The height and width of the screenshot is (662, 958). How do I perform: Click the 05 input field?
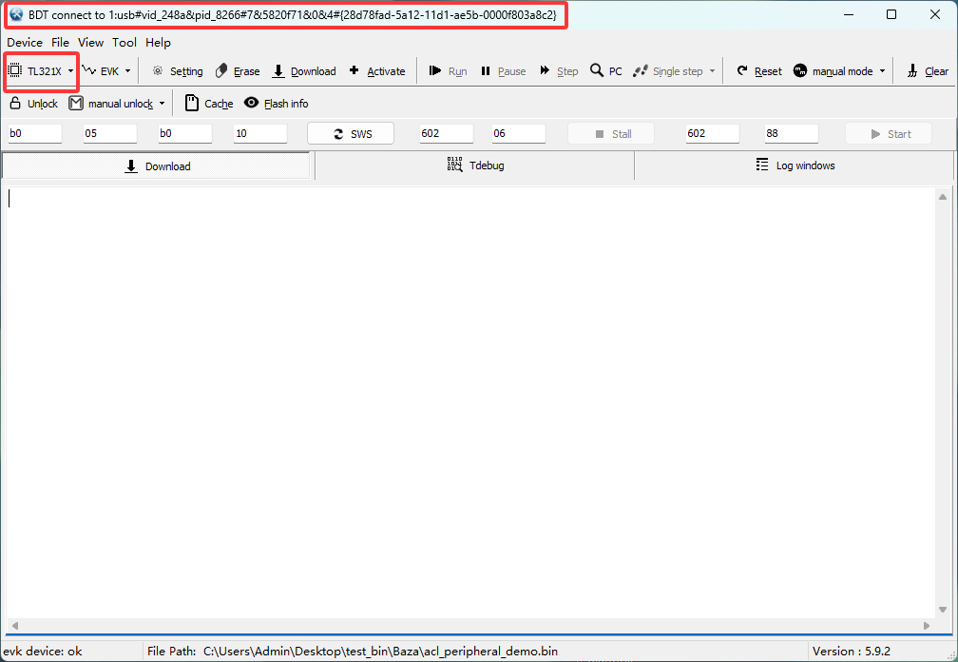(x=110, y=133)
